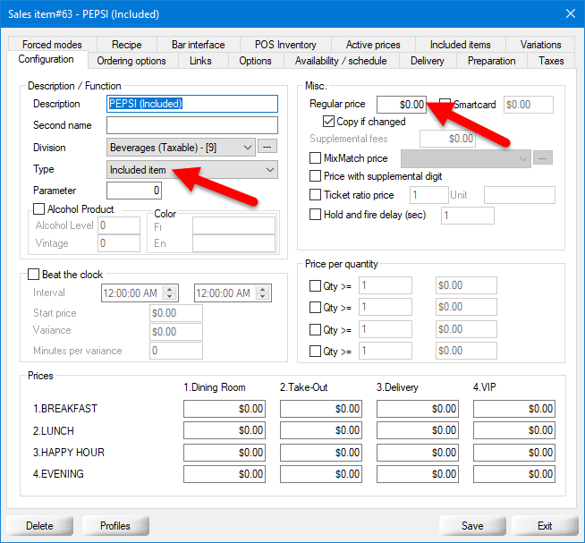Click the Save button
The height and width of the screenshot is (543, 585).
pos(472,525)
